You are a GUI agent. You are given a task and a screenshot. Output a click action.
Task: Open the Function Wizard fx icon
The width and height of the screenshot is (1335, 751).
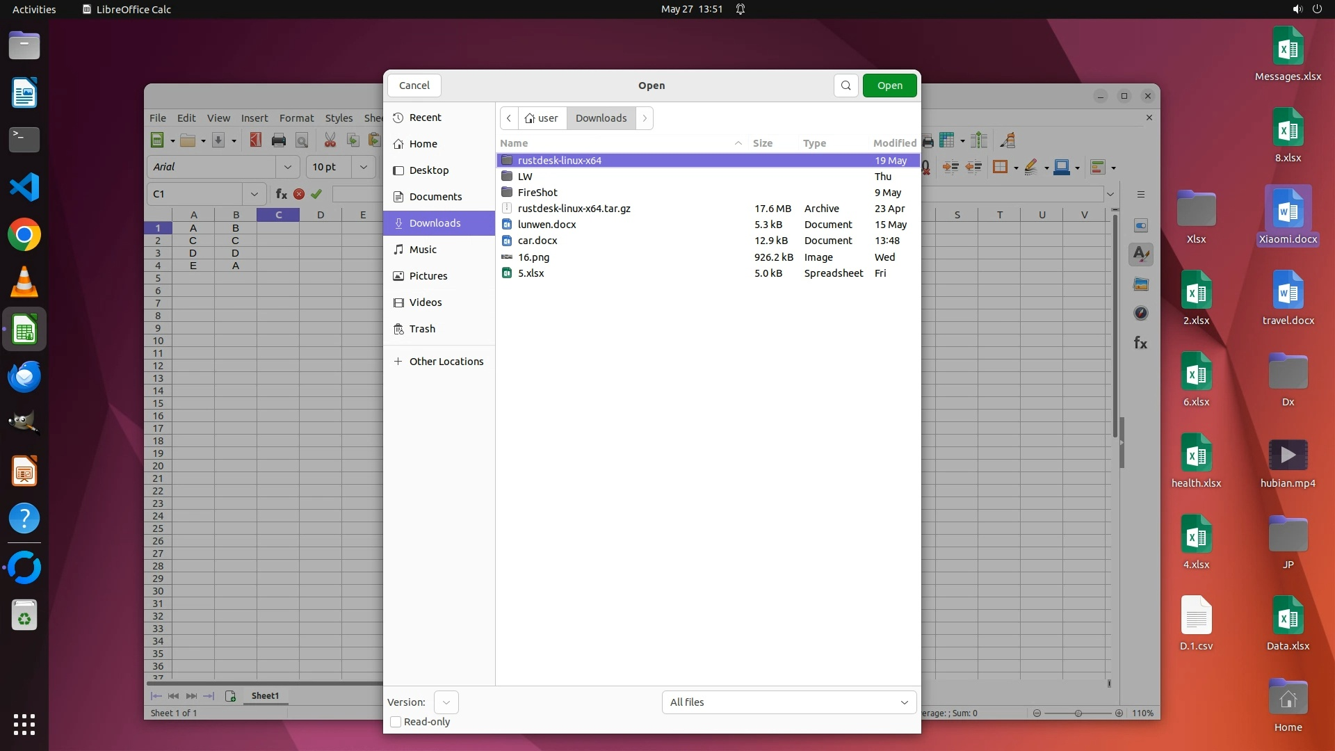point(281,194)
